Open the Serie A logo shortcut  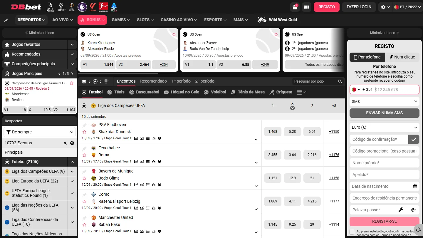coord(114,7)
